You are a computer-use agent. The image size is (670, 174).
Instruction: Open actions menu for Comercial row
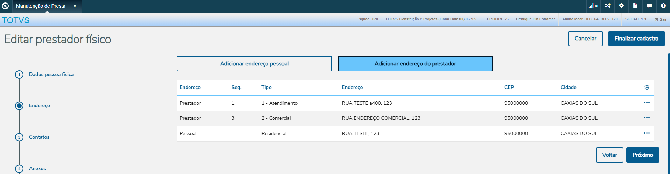[647, 118]
